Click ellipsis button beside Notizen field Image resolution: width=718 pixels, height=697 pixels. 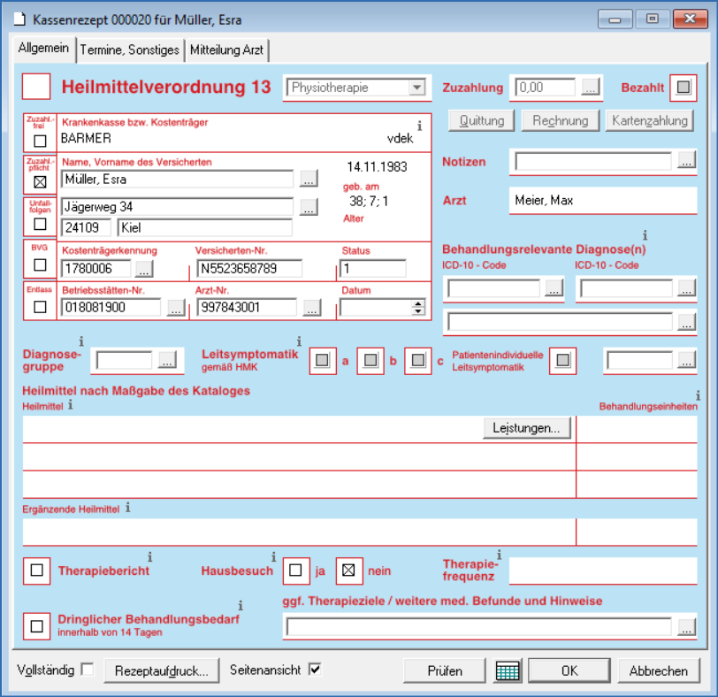(686, 161)
